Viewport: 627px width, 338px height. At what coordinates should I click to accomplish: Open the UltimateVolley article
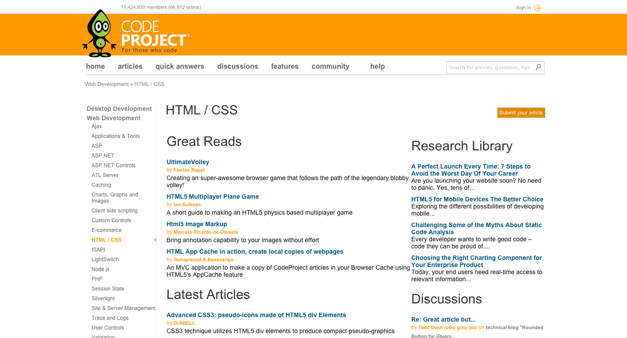pos(188,162)
